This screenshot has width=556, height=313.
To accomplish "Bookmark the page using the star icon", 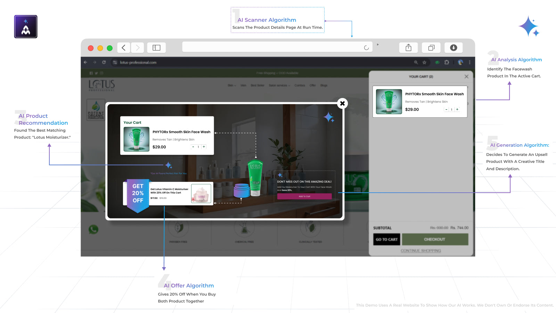I will pyautogui.click(x=424, y=63).
